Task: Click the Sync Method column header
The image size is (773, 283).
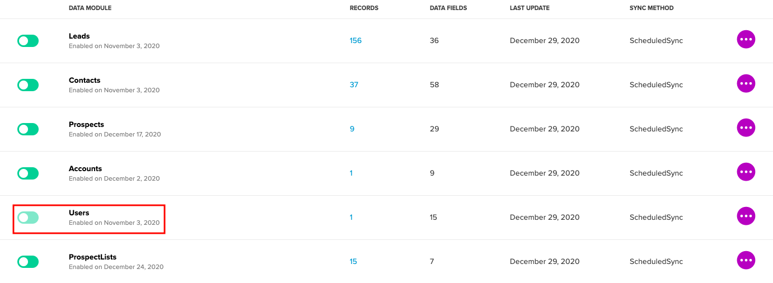Action: pos(652,8)
